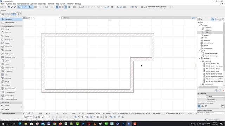
Task: Toggle the highlighted grid snap toolbar button
Action: (x=66, y=7)
